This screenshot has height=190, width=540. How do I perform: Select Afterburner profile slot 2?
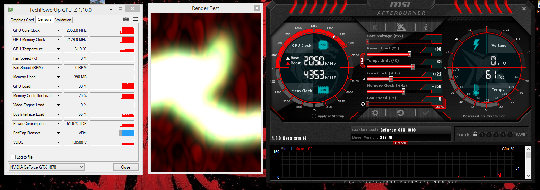click(489, 134)
